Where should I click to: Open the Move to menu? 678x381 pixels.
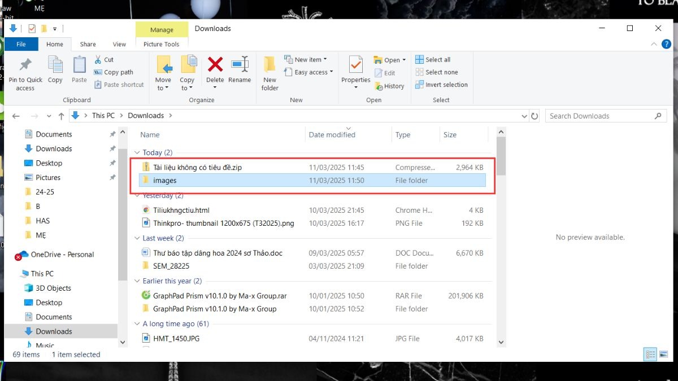click(x=163, y=73)
